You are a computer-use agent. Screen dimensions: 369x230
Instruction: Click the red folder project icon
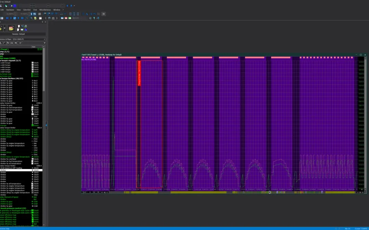(x=11, y=28)
